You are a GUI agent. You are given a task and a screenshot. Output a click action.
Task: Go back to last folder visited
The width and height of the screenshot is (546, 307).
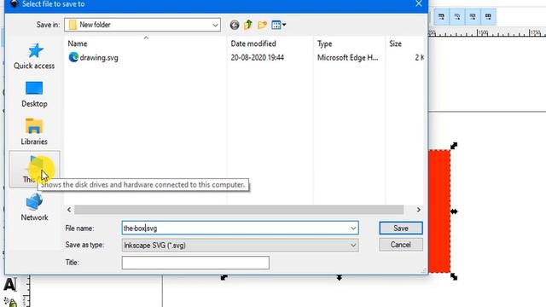(235, 25)
